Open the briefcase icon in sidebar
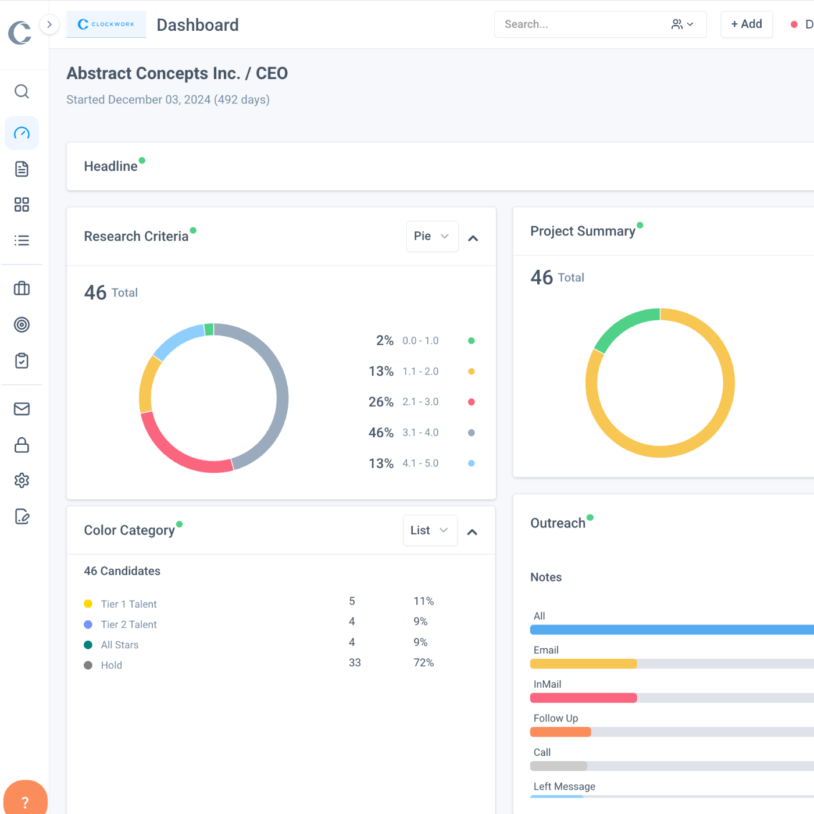 (22, 288)
